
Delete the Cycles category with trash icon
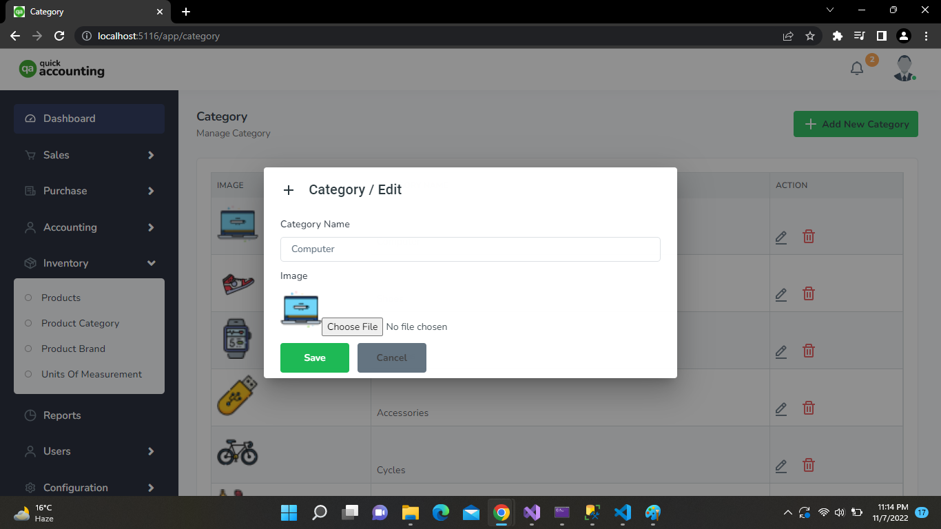click(809, 466)
